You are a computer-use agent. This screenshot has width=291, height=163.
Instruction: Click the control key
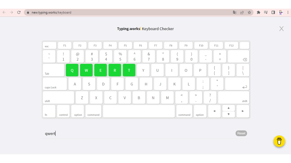point(63,111)
